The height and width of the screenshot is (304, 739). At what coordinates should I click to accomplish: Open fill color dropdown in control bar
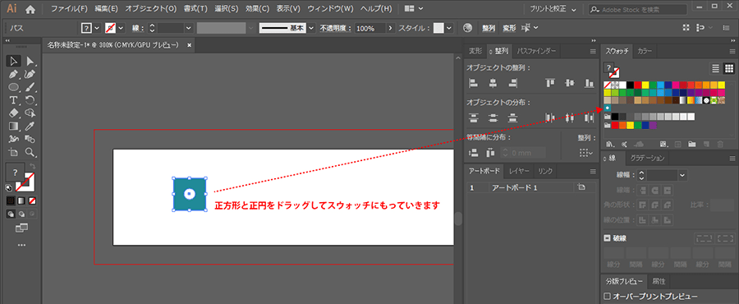tap(97, 28)
